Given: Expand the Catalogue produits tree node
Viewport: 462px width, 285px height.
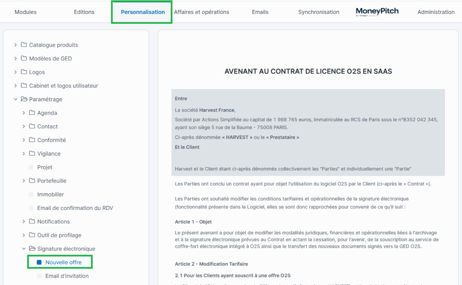Looking at the screenshot, I should click(16, 45).
